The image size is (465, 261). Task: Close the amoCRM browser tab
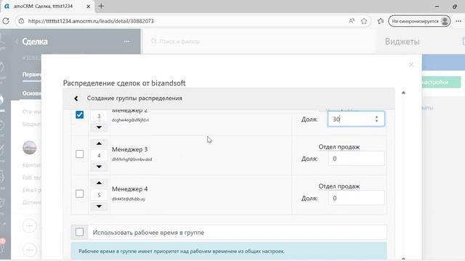coord(88,7)
